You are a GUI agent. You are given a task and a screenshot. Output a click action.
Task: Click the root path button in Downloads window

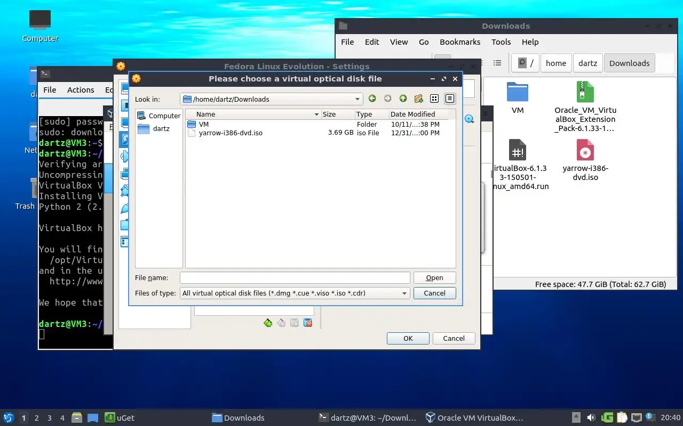click(x=526, y=63)
